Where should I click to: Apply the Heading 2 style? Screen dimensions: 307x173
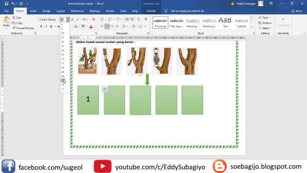[209, 23]
